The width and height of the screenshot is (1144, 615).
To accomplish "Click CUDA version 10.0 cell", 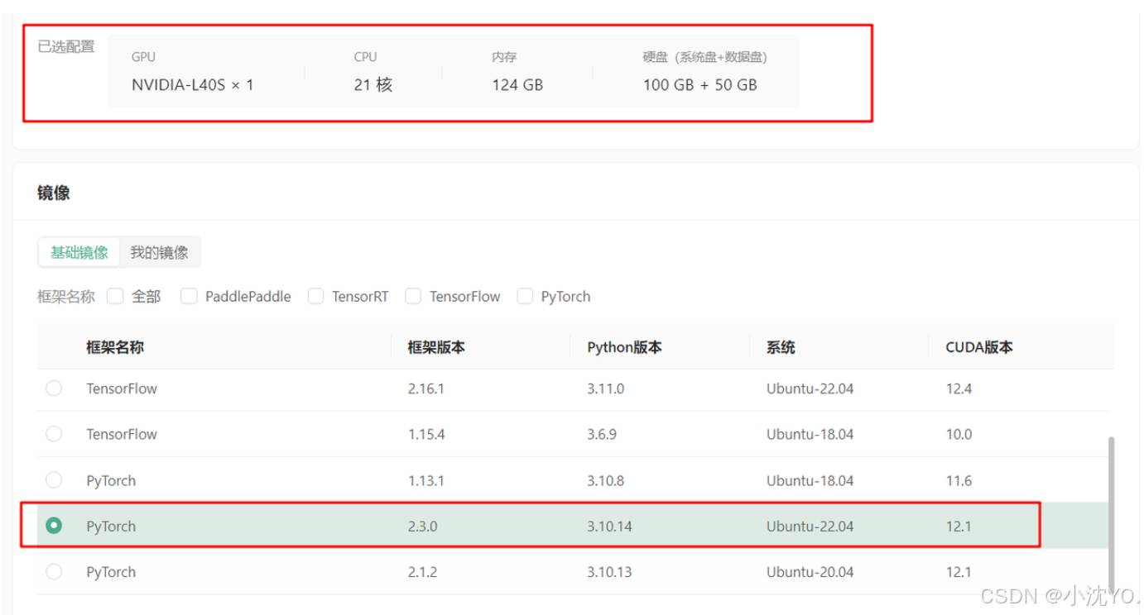I will [959, 434].
